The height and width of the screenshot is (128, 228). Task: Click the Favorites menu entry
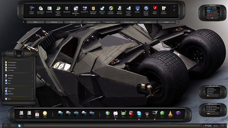click(x=19, y=70)
